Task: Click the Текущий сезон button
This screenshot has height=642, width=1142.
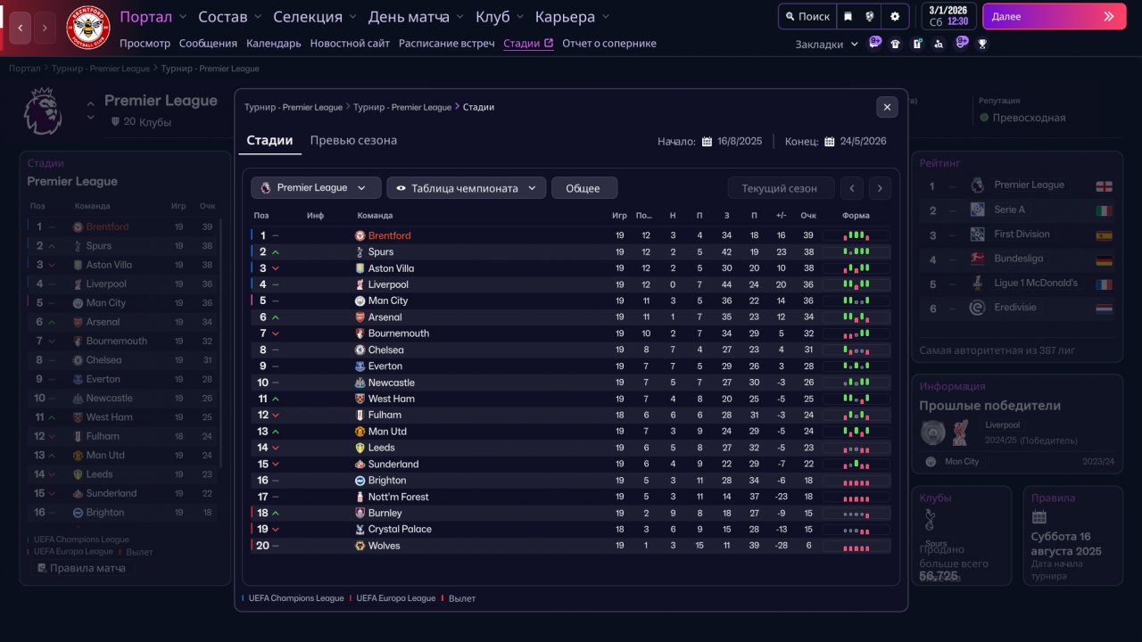Action: click(781, 188)
